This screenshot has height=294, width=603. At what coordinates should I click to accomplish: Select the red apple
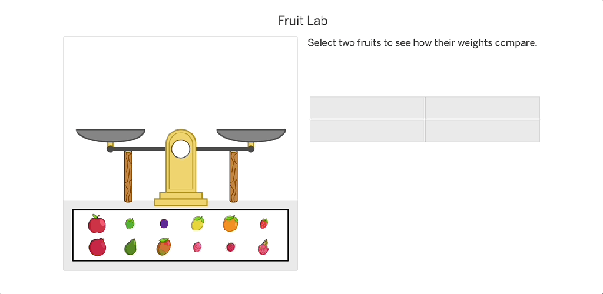[97, 224]
